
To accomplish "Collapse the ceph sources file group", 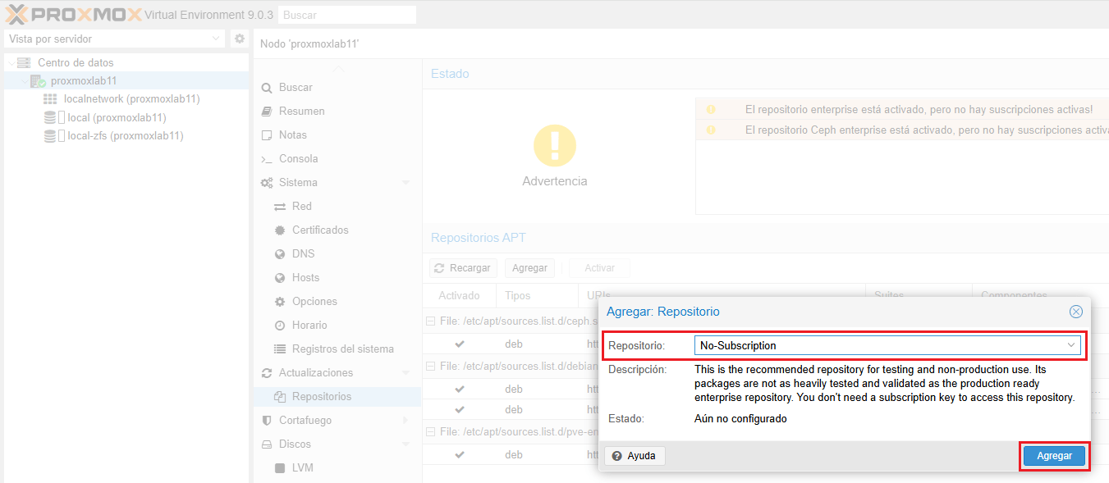I will [x=430, y=321].
